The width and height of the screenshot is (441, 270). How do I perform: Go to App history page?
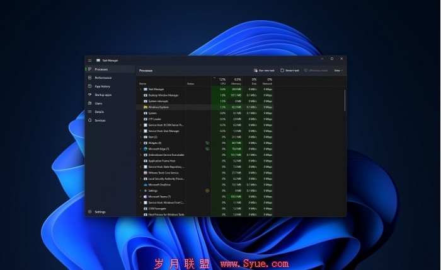click(110, 86)
